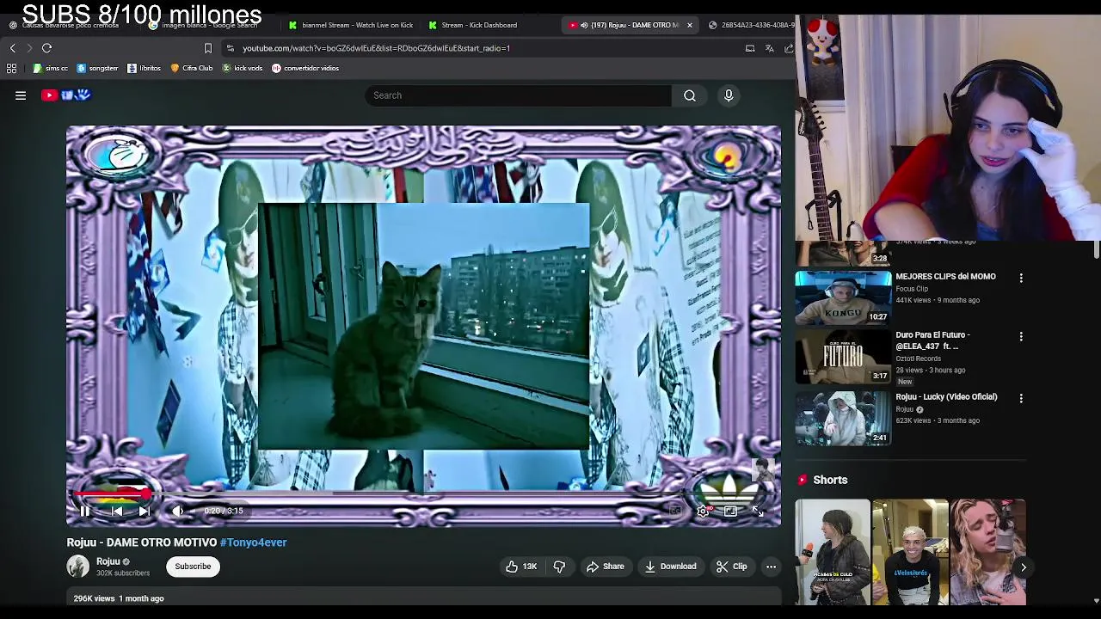Image resolution: width=1101 pixels, height=619 pixels.
Task: Create a Clip from the video
Action: (732, 567)
